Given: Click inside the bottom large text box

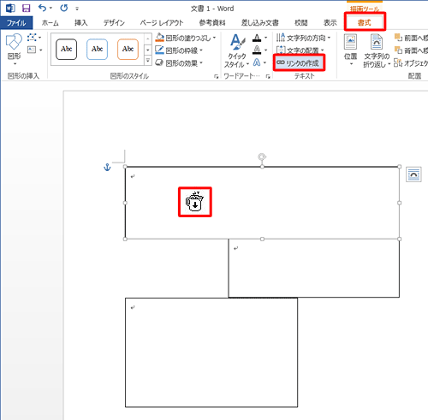Looking at the screenshot, I should (x=211, y=352).
